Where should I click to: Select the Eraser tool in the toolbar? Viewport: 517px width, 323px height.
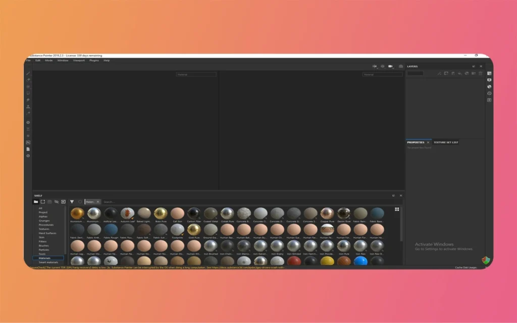pos(28,80)
